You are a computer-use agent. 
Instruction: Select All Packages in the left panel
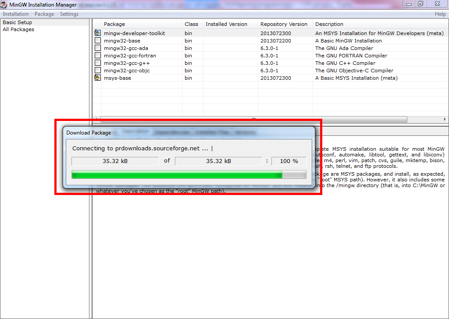18,29
